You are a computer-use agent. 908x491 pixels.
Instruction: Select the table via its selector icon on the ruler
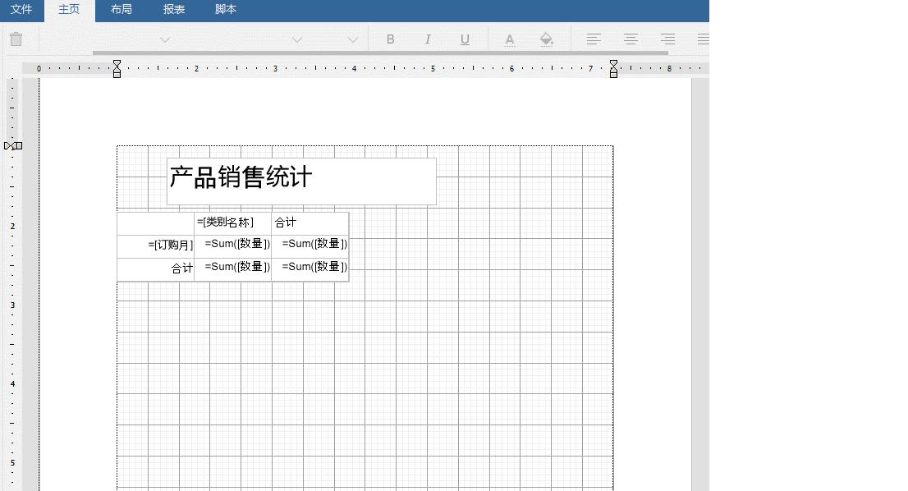point(11,145)
